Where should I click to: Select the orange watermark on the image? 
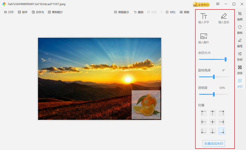pos(146,105)
